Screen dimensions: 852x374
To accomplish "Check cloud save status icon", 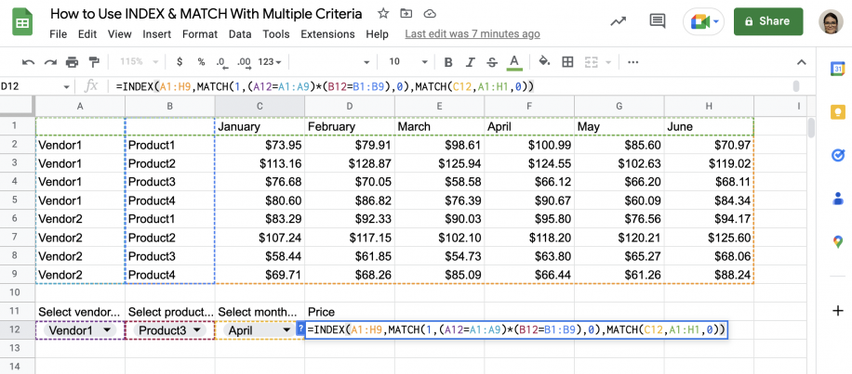I will click(430, 14).
